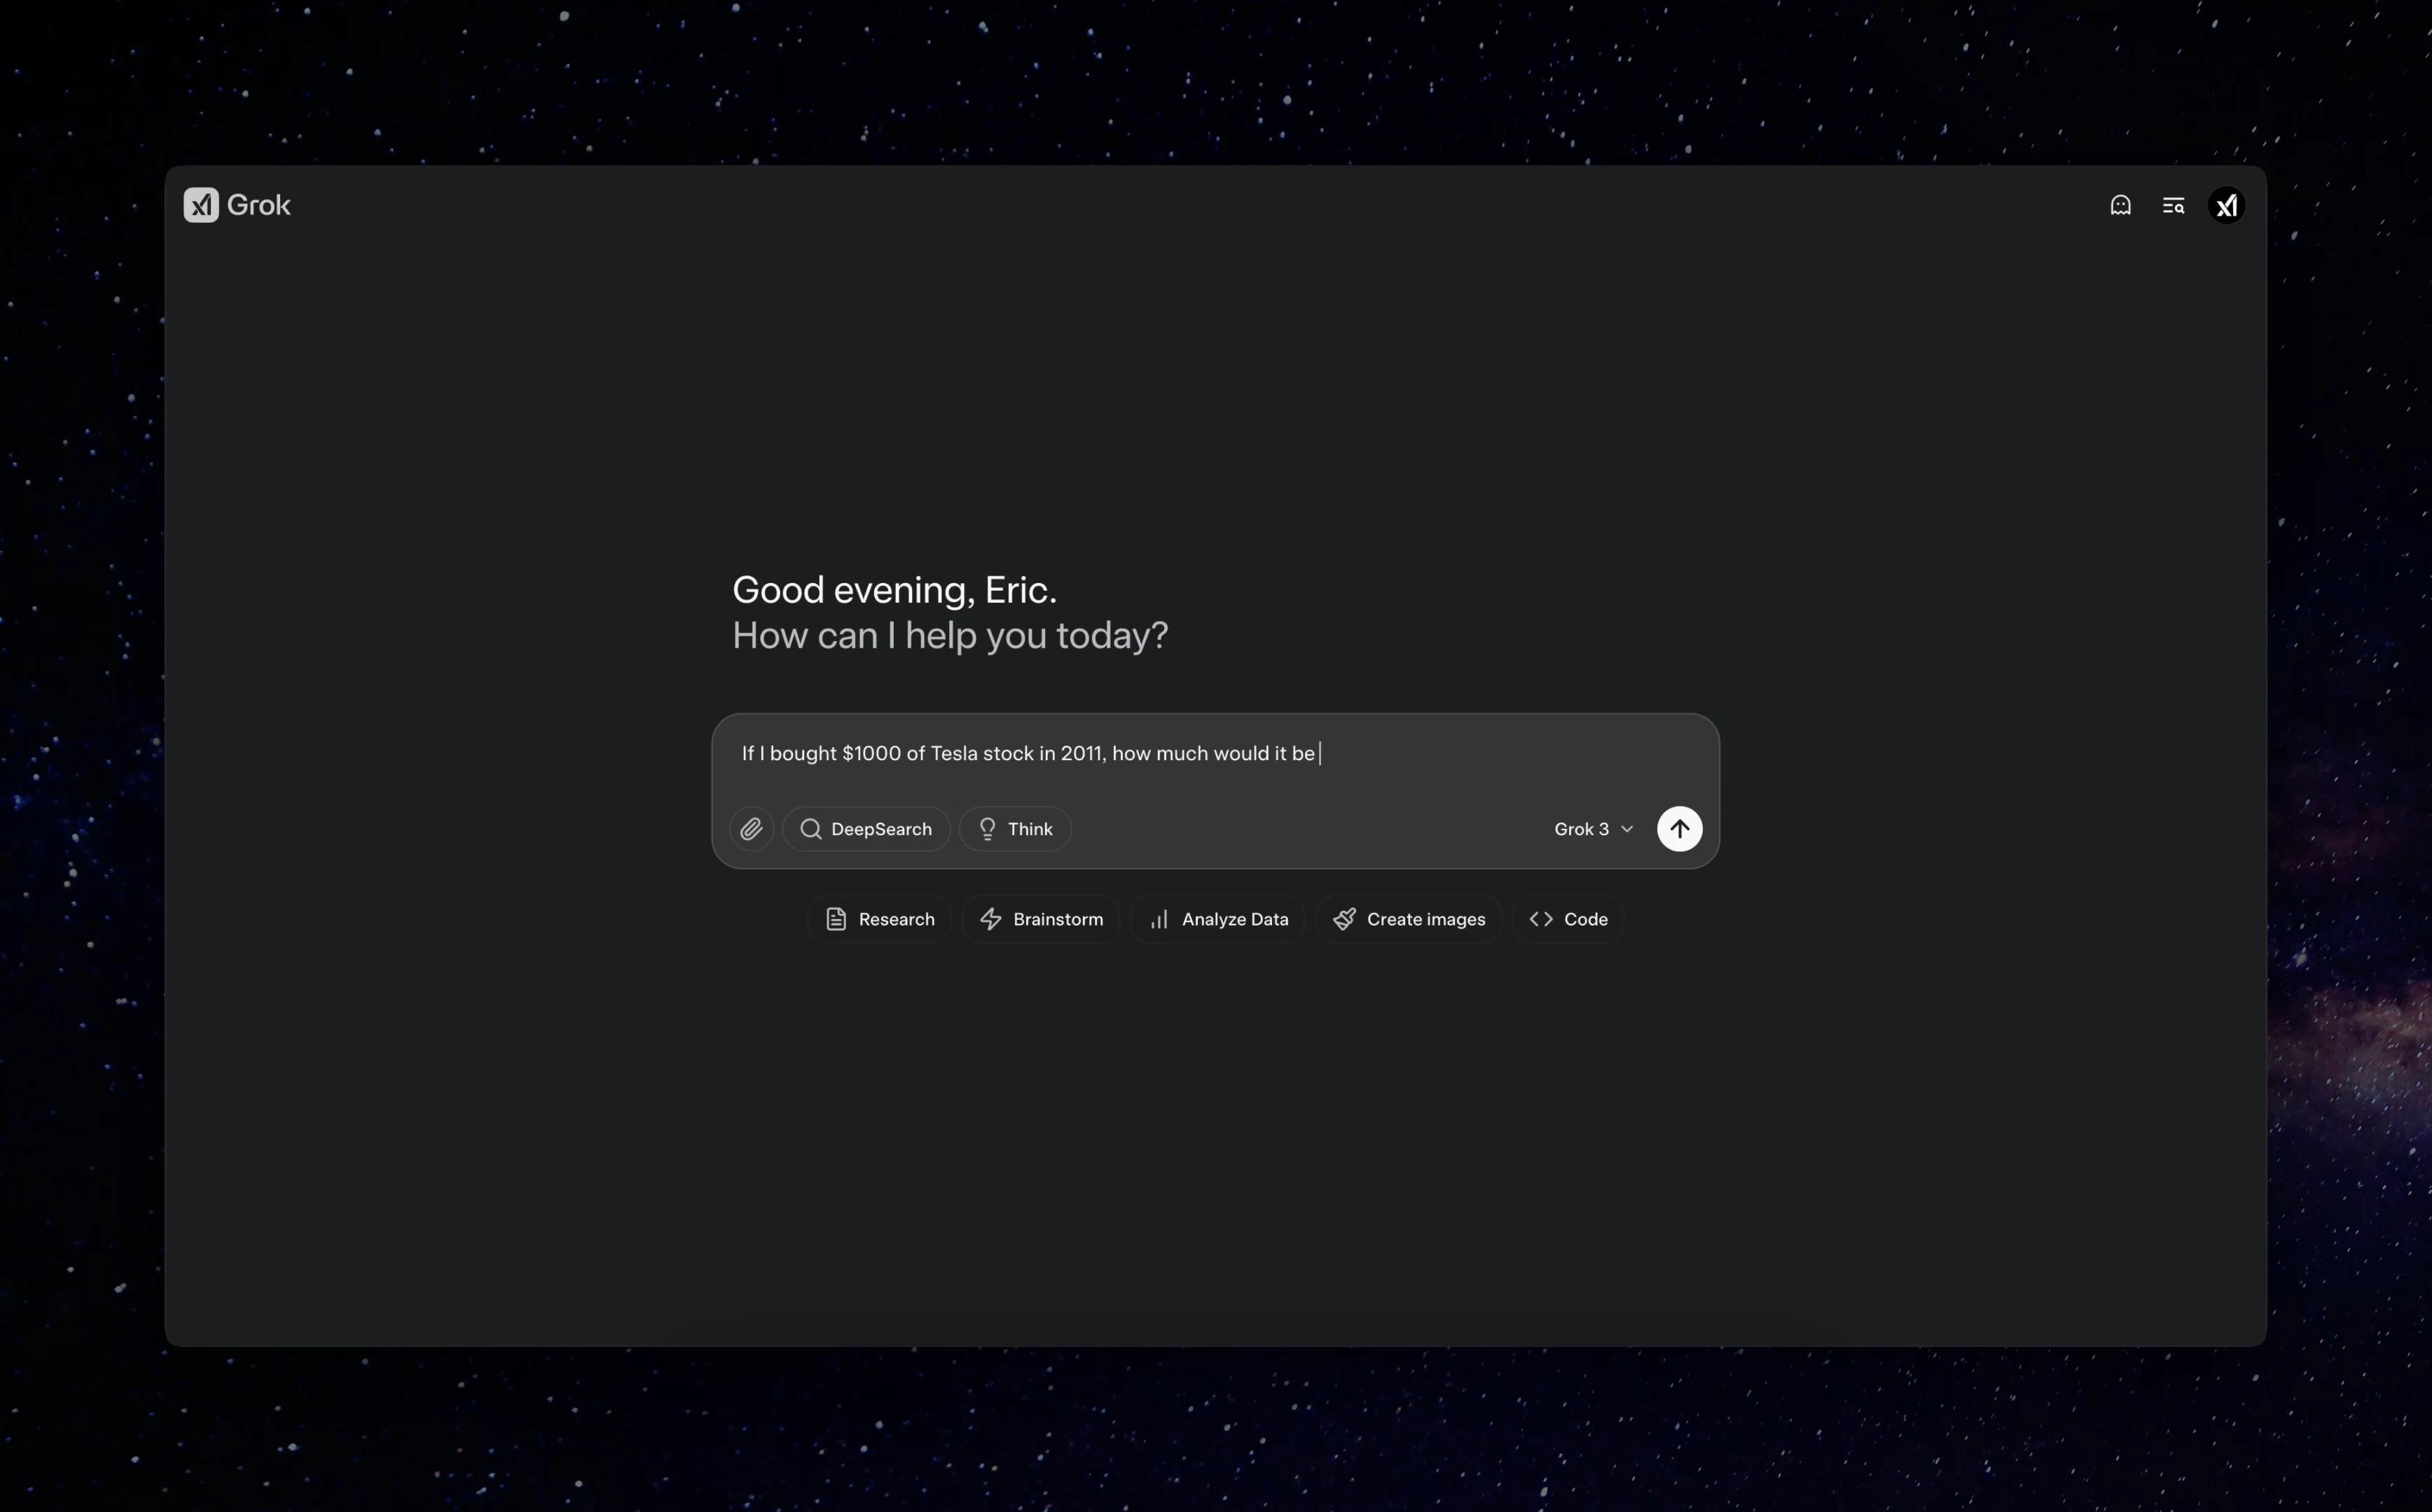Image resolution: width=2432 pixels, height=1512 pixels.
Task: Select the Research suggestion
Action: (879, 919)
